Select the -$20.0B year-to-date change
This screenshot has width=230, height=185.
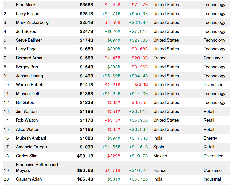139,58
